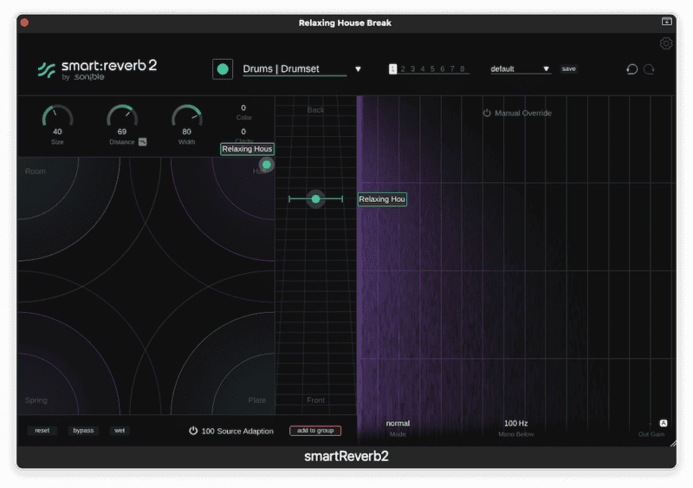Click the reset button
This screenshot has height=488, width=693.
(42, 431)
